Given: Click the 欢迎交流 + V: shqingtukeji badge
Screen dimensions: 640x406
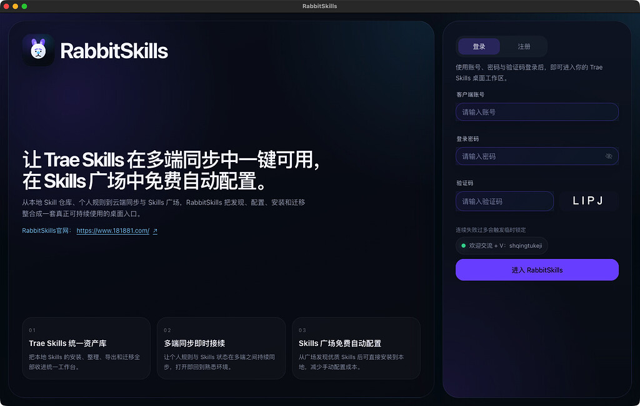Looking at the screenshot, I should (x=502, y=246).
